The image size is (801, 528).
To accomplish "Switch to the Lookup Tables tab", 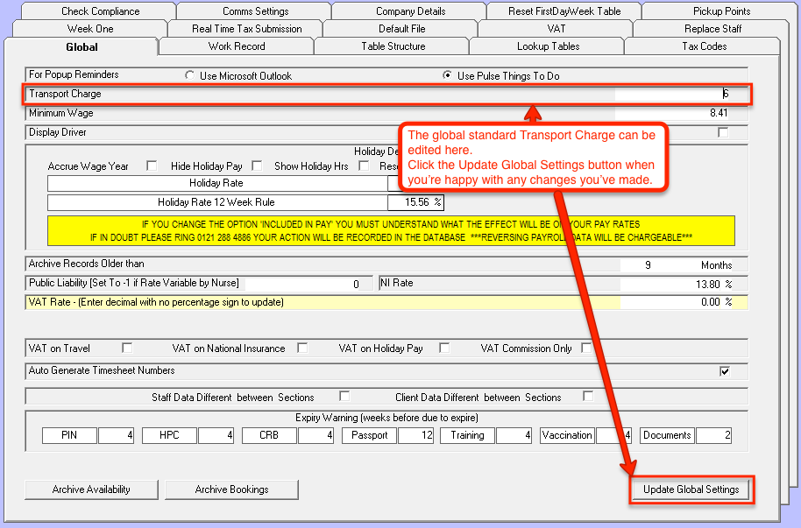I will pos(548,46).
